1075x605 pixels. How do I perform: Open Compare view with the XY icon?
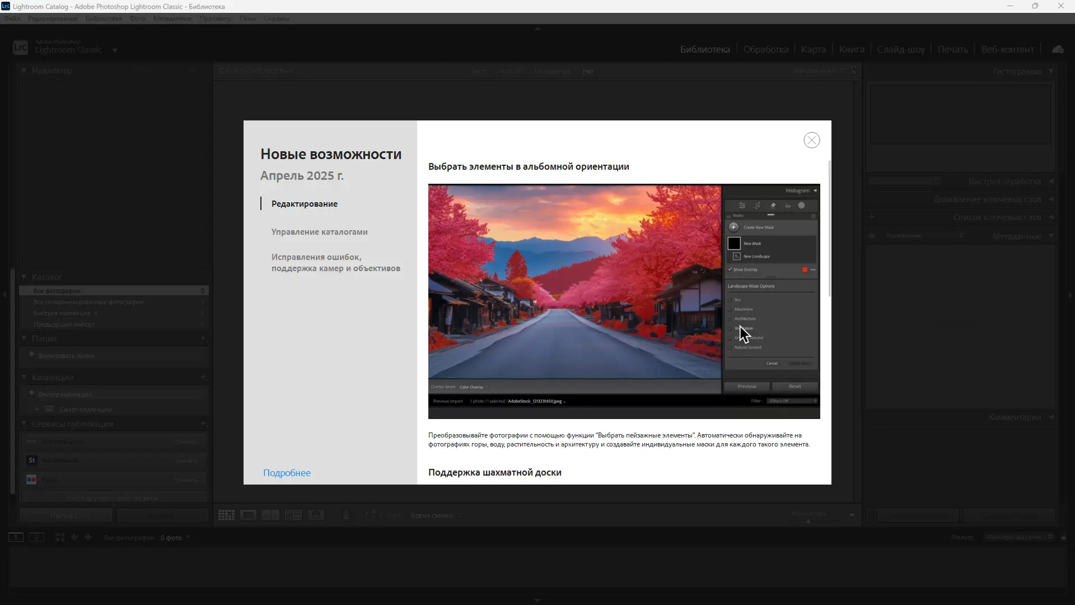[270, 515]
